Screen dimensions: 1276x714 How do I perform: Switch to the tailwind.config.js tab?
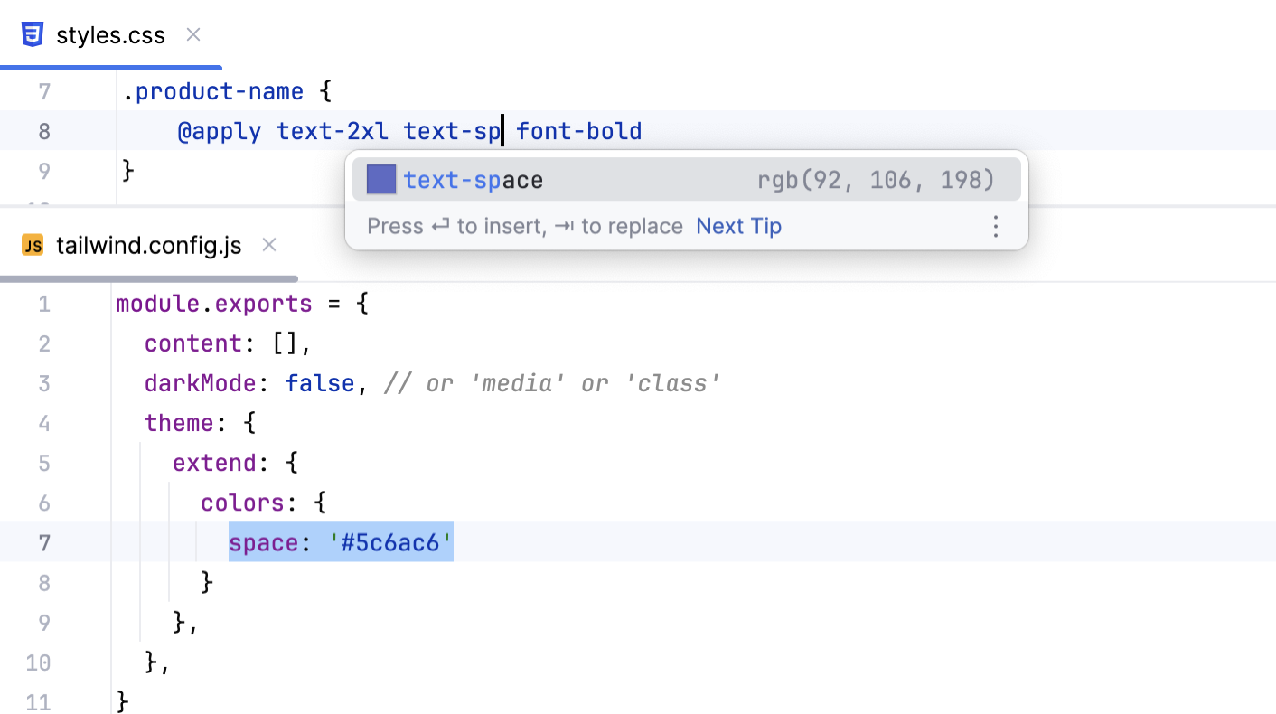pos(148,244)
